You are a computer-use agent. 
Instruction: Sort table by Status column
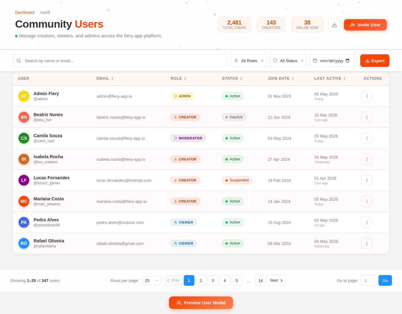click(x=232, y=78)
